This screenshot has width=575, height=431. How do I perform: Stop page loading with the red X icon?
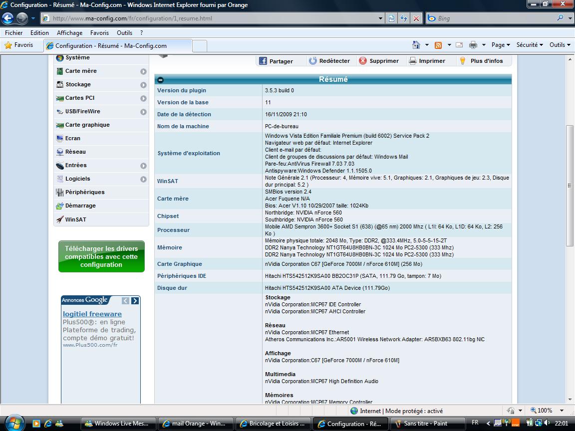pyautogui.click(x=416, y=18)
